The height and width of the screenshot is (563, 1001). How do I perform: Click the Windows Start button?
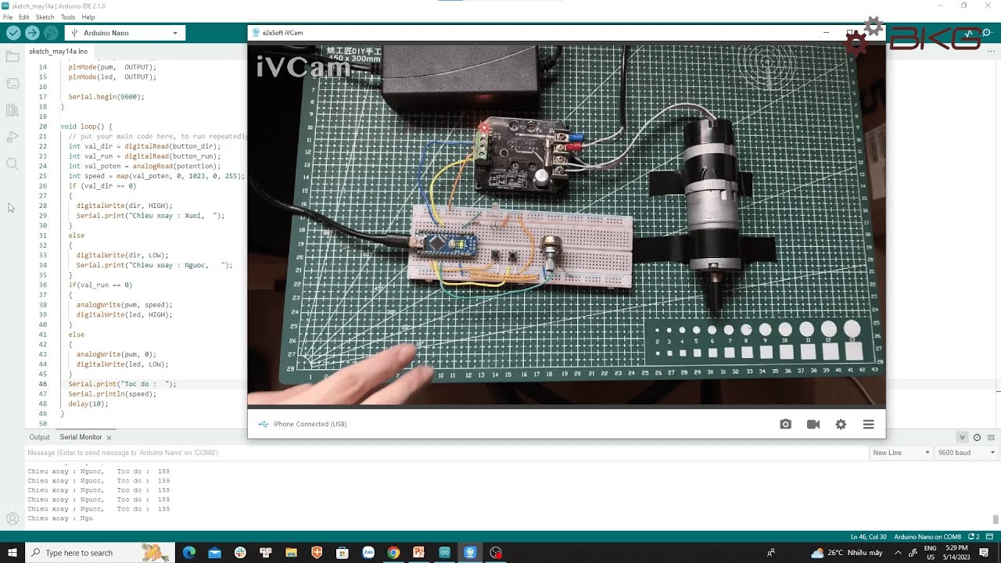coord(13,553)
